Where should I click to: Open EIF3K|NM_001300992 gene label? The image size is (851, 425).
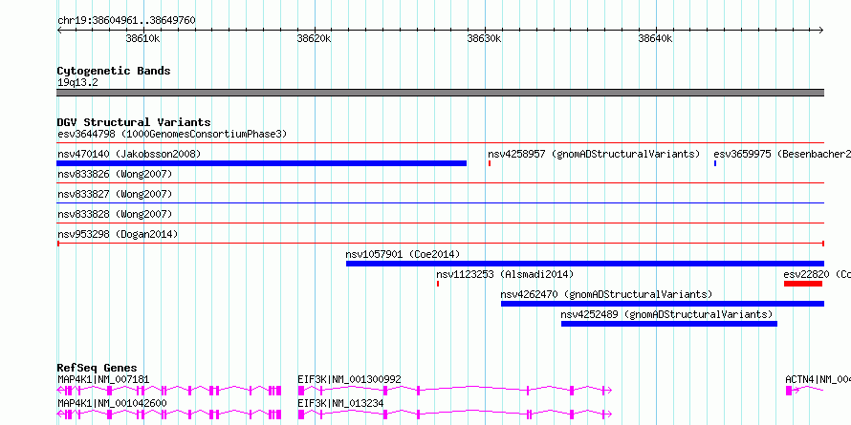click(350, 379)
